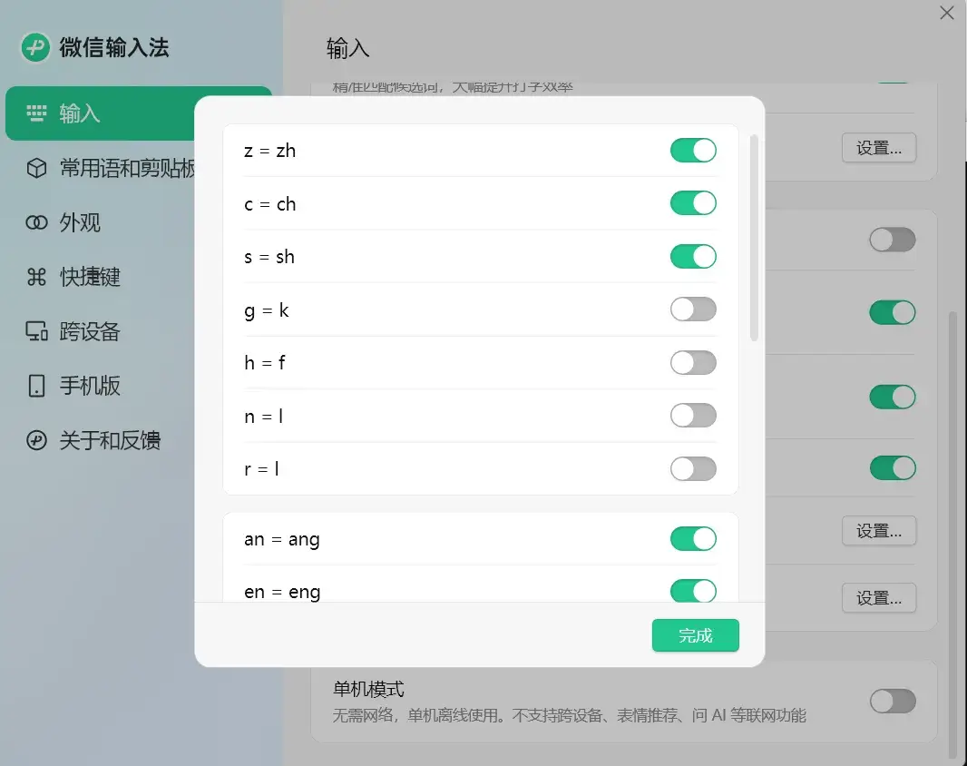Go to the 手机版 section
The image size is (967, 766).
(x=100, y=385)
